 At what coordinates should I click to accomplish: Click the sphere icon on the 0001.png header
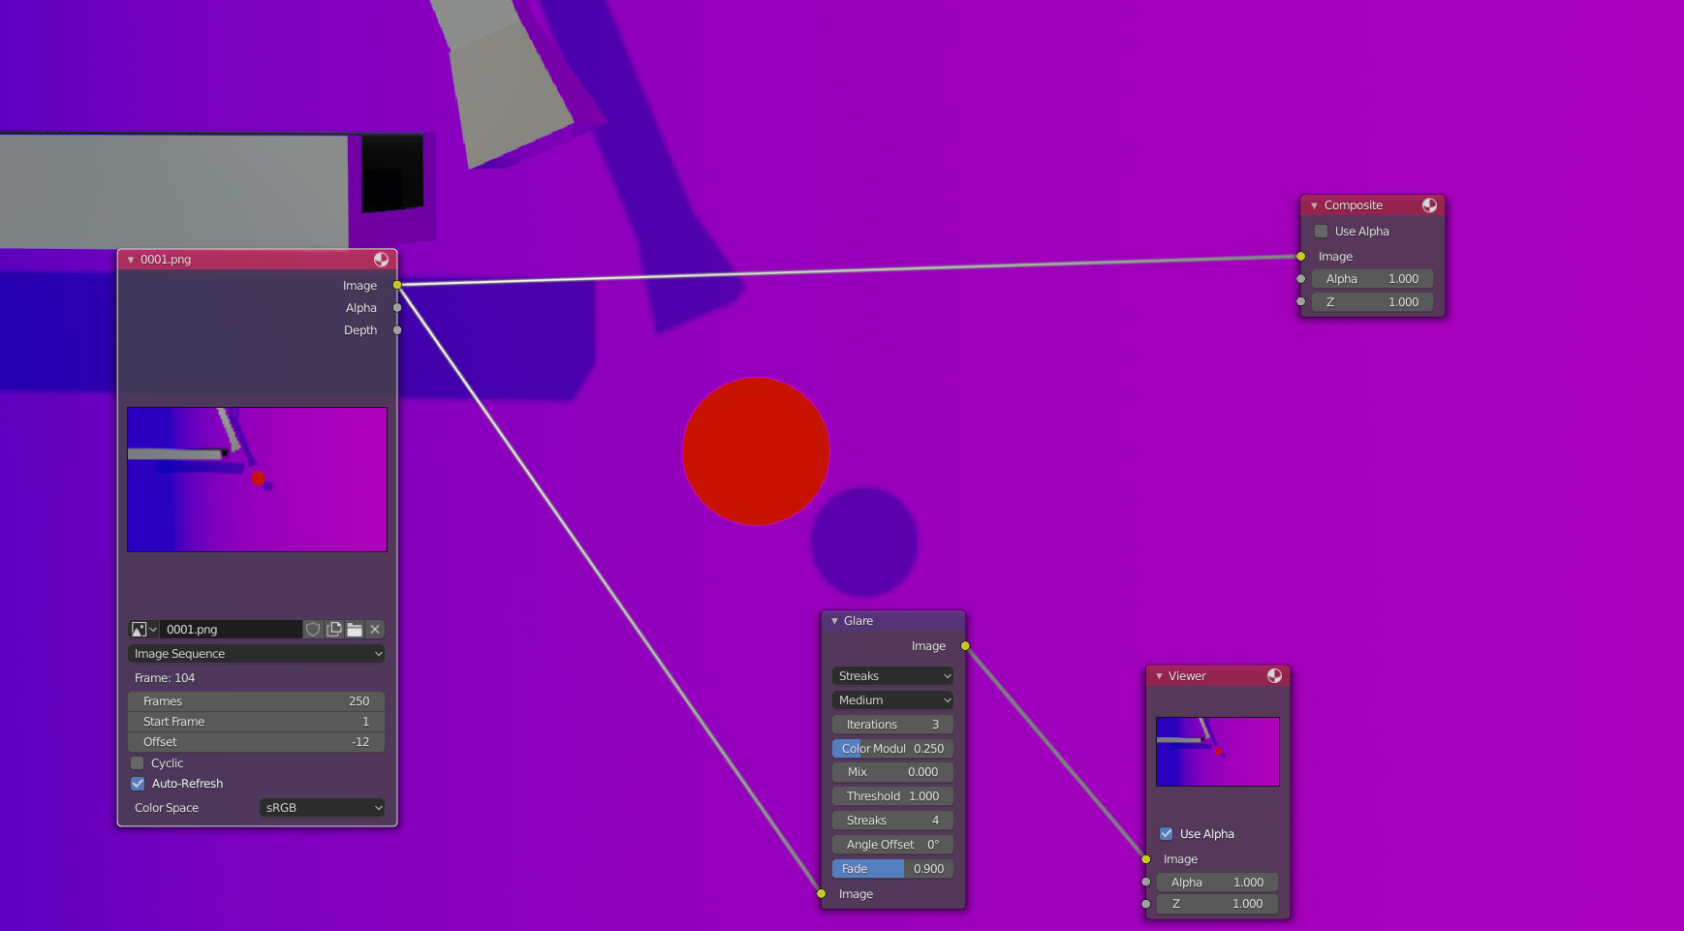tap(381, 259)
